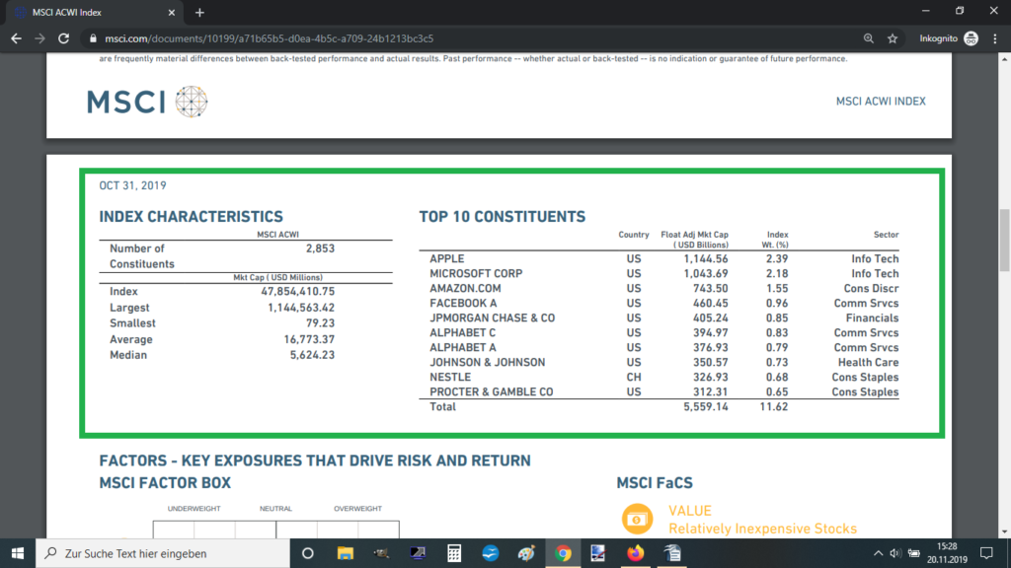Click the FACEBOOK A row name

pos(463,304)
